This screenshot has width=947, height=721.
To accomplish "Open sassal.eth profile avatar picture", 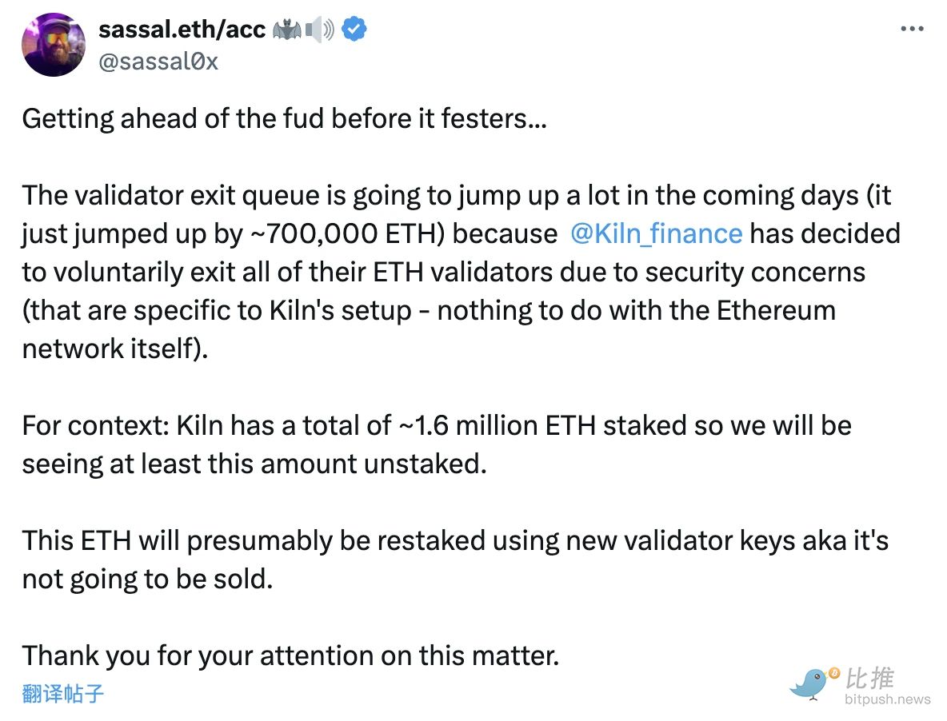I will point(54,45).
